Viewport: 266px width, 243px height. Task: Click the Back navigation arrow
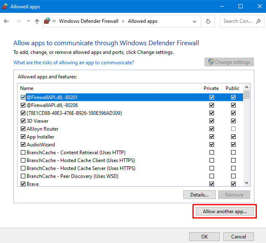(6, 21)
